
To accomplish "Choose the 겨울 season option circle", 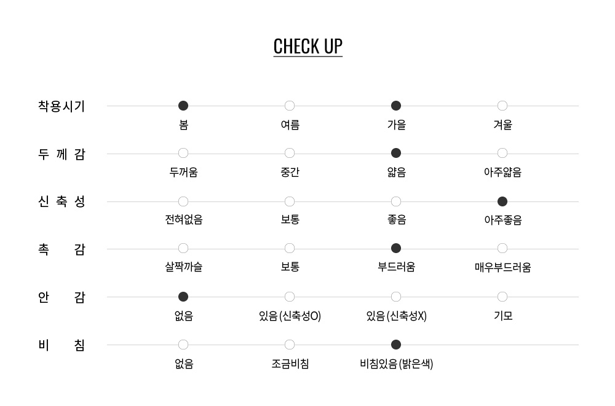I will (502, 106).
